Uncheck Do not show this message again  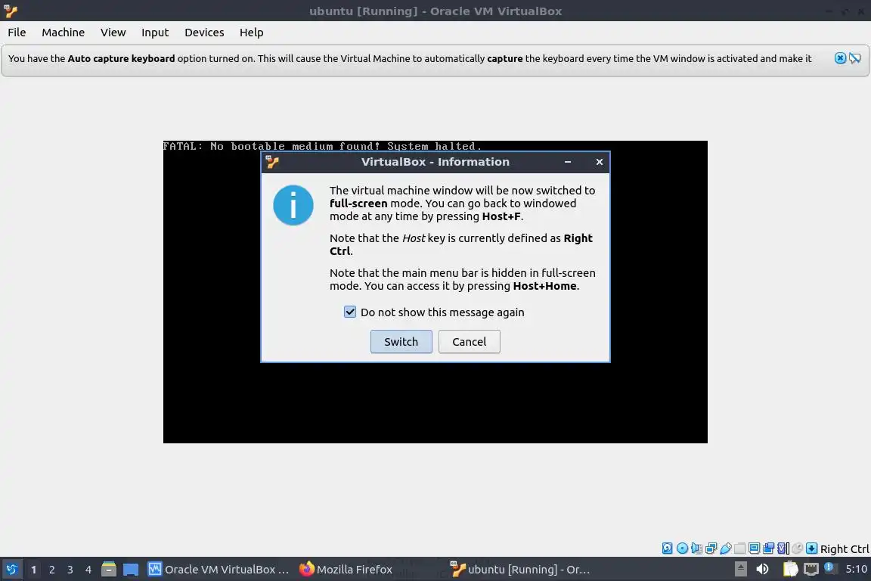[350, 312]
